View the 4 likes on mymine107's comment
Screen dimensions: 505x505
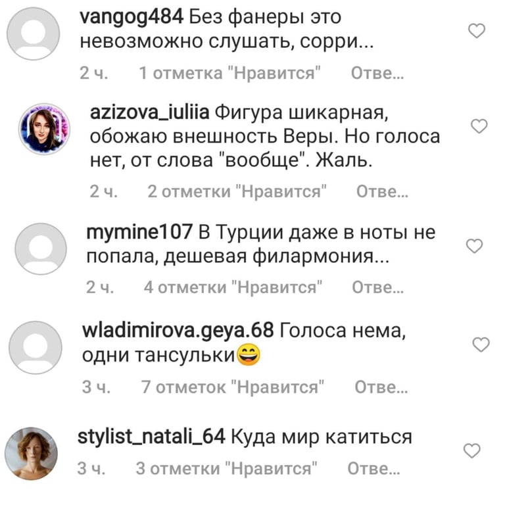(233, 287)
